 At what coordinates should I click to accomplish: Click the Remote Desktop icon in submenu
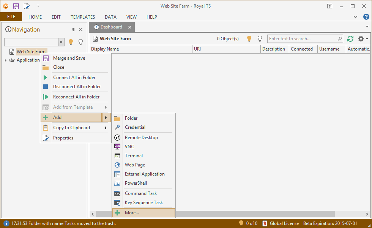point(117,138)
